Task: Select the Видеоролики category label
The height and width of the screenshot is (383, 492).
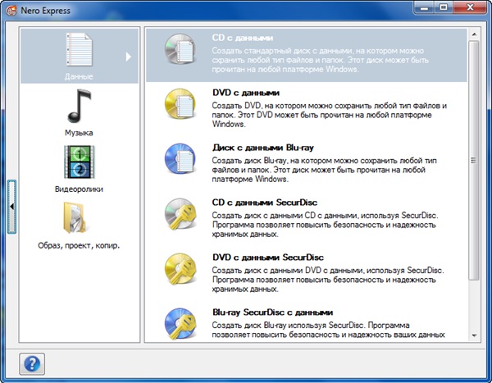Action: click(x=79, y=189)
